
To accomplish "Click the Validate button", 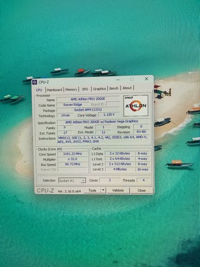I will 118,190.
